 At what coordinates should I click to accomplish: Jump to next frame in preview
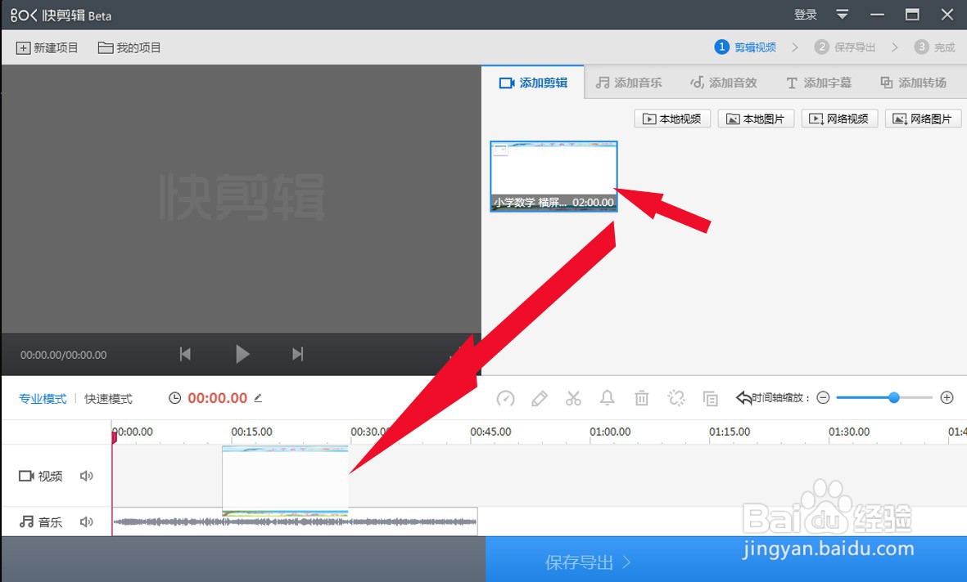pos(298,354)
